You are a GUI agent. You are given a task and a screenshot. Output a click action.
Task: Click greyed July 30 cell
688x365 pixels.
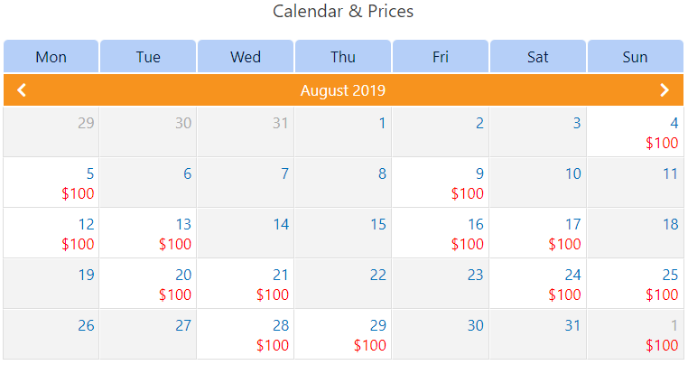point(148,132)
